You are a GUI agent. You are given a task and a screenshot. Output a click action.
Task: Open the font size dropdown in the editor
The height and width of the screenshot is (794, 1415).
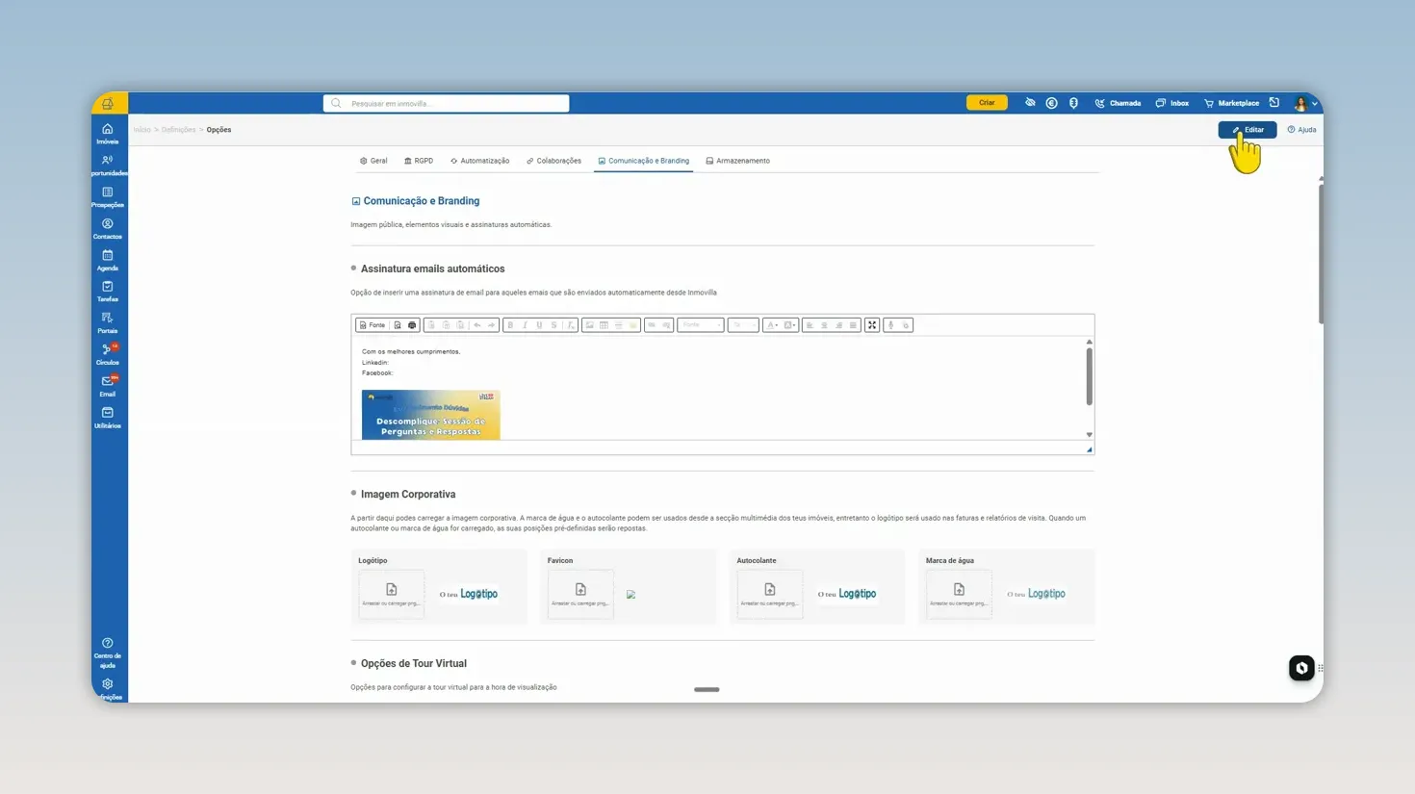[x=743, y=325]
